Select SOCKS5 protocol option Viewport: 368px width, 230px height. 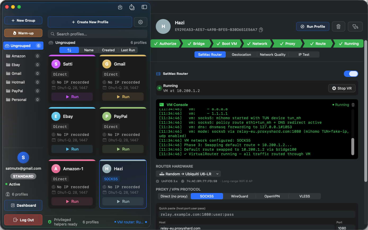point(207,196)
